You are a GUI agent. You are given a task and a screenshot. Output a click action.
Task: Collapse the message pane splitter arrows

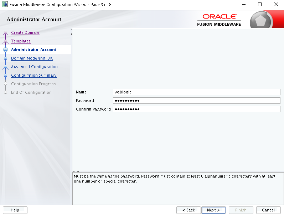click(x=76, y=171)
